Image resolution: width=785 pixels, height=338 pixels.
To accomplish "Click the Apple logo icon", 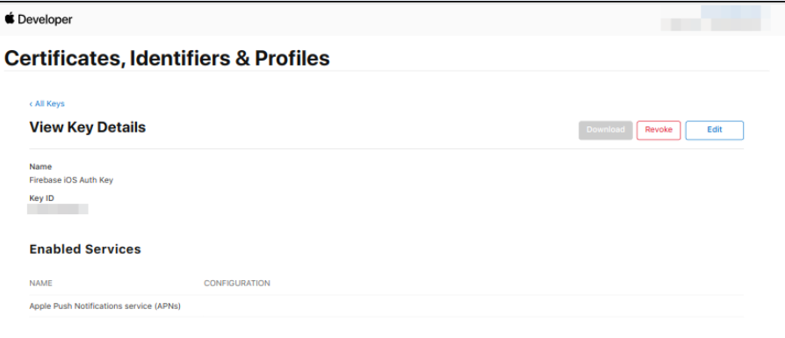I will [10, 18].
